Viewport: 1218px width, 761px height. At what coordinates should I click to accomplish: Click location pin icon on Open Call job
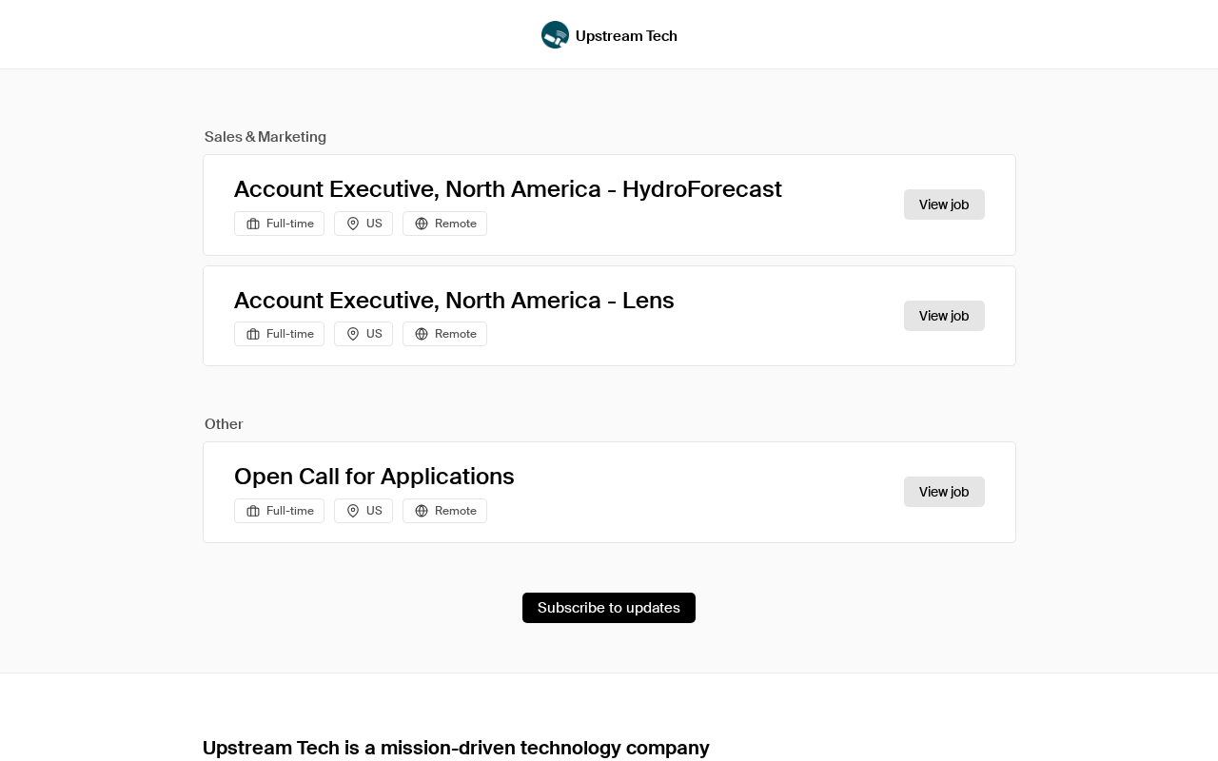pyautogui.click(x=353, y=511)
